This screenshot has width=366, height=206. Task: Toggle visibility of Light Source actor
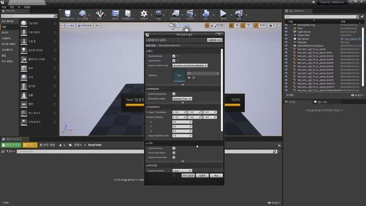click(286, 32)
